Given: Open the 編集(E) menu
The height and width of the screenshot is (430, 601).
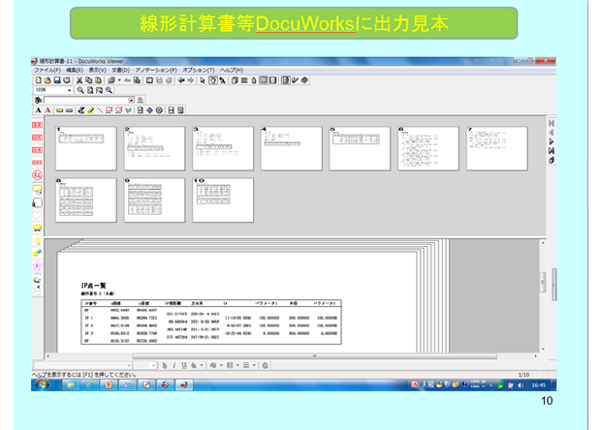Looking at the screenshot, I should 75,71.
